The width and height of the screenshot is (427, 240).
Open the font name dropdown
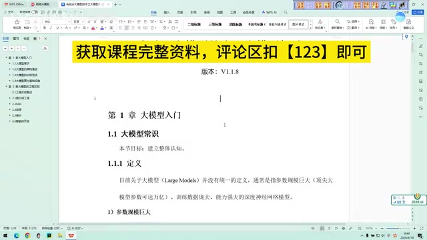pos(69,21)
